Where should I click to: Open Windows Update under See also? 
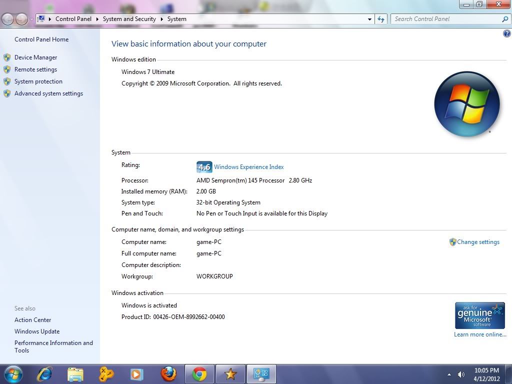[x=37, y=331]
